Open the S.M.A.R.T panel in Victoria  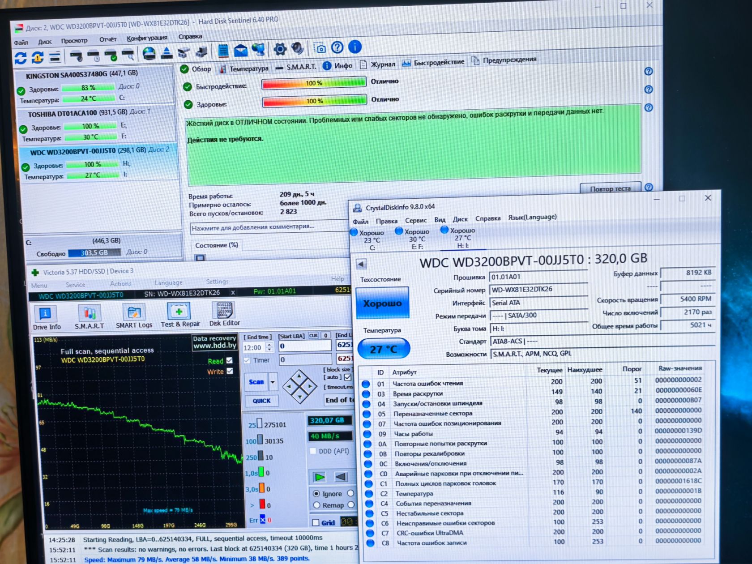tap(89, 317)
